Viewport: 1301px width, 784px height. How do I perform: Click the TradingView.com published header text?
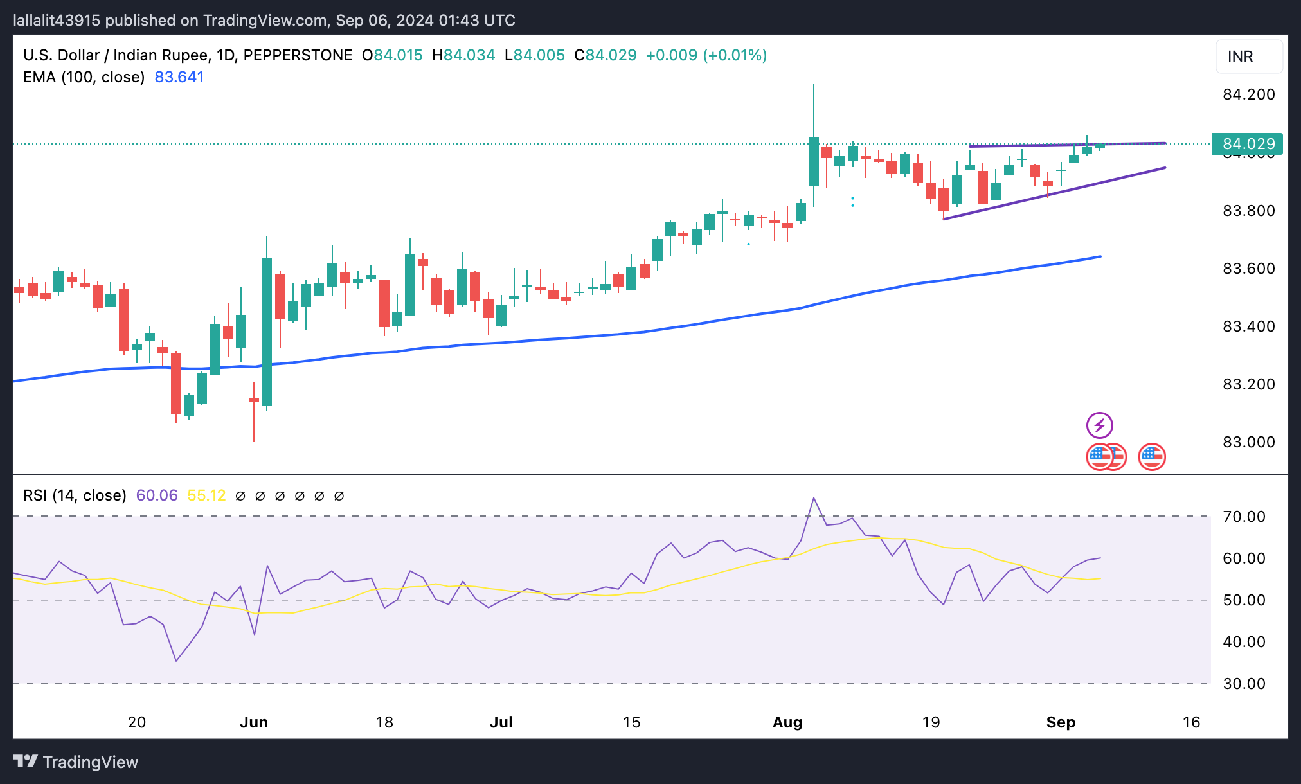point(264,20)
